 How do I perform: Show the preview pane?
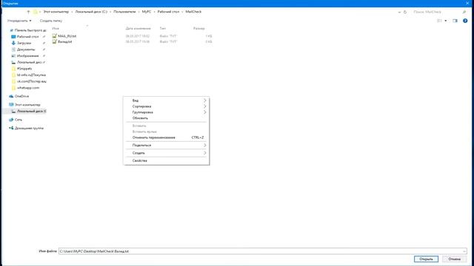[x=455, y=21]
